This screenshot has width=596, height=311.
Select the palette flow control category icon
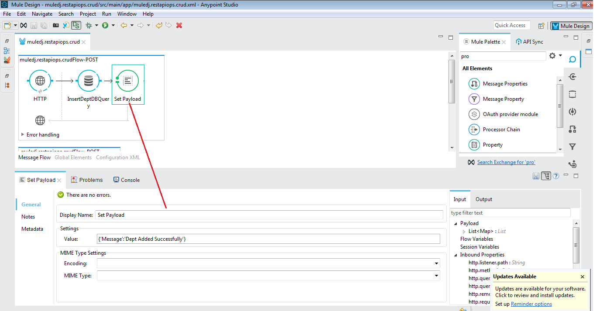(572, 164)
